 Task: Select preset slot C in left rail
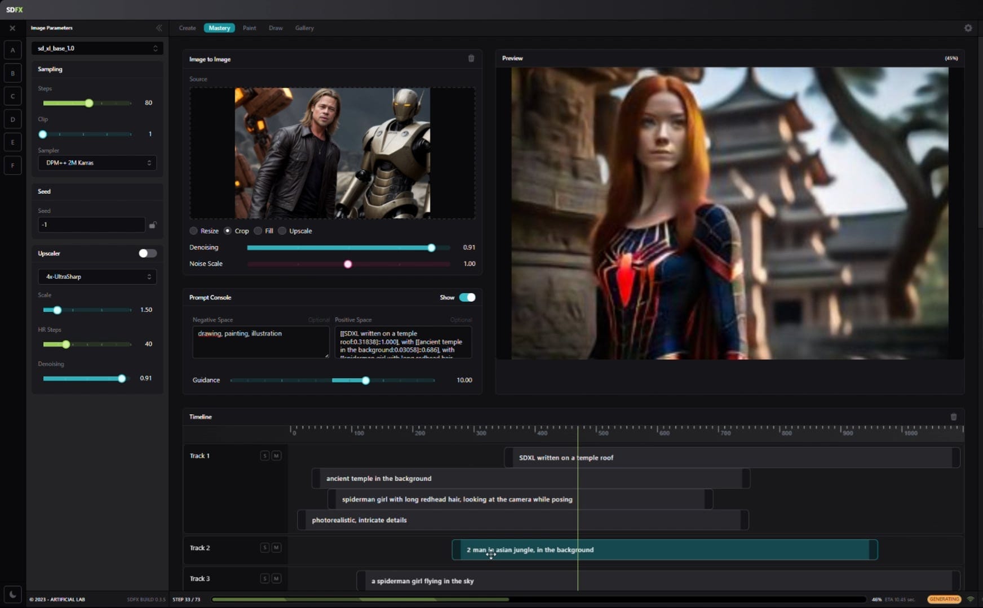12,96
